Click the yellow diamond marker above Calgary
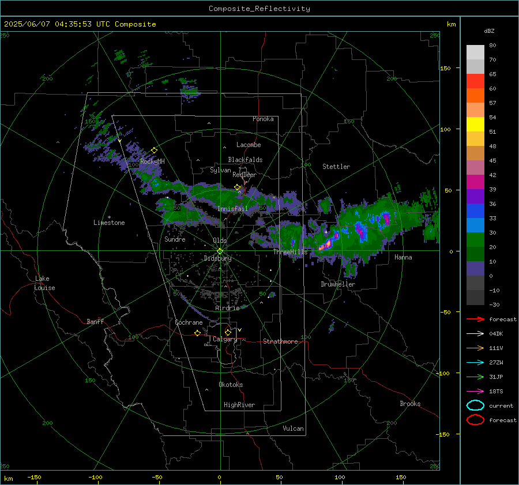519x485 pixels. [x=228, y=332]
